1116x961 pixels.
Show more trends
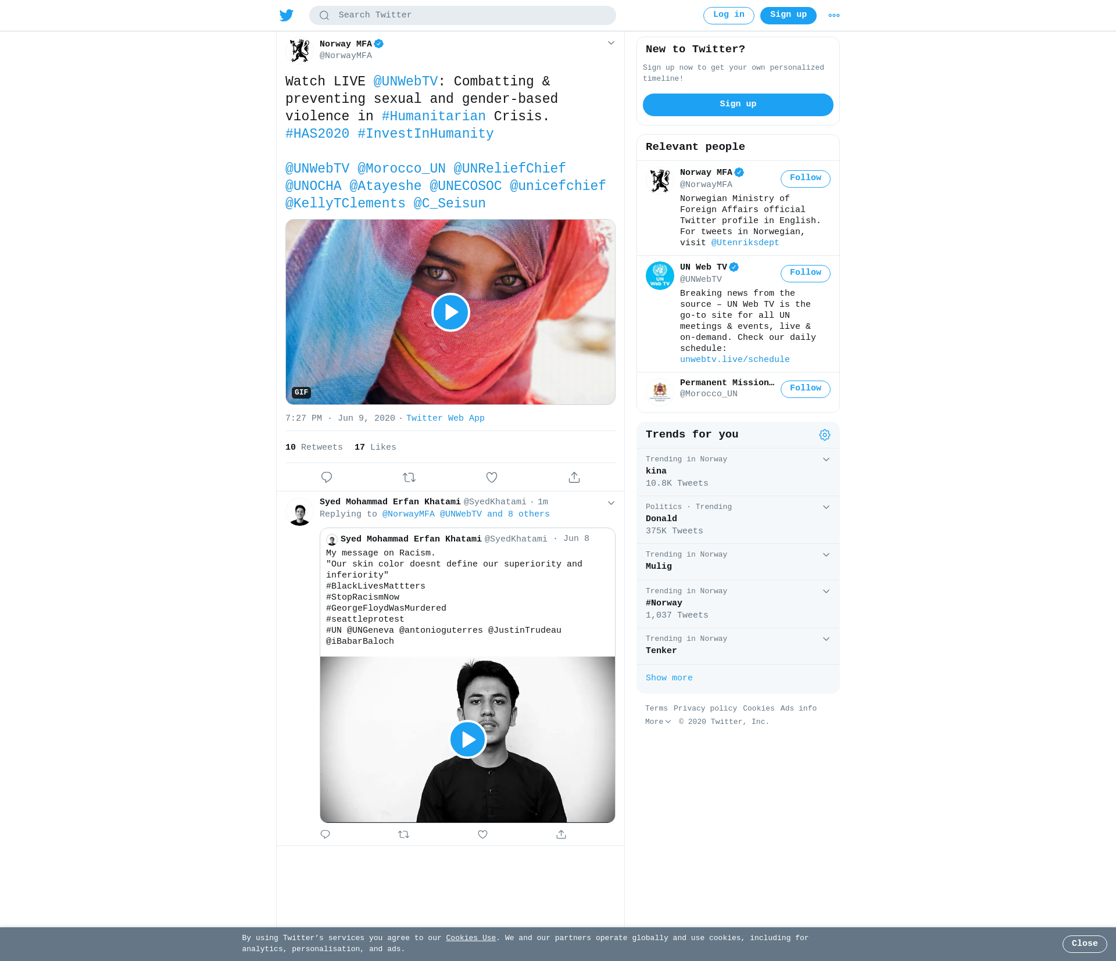tap(669, 679)
